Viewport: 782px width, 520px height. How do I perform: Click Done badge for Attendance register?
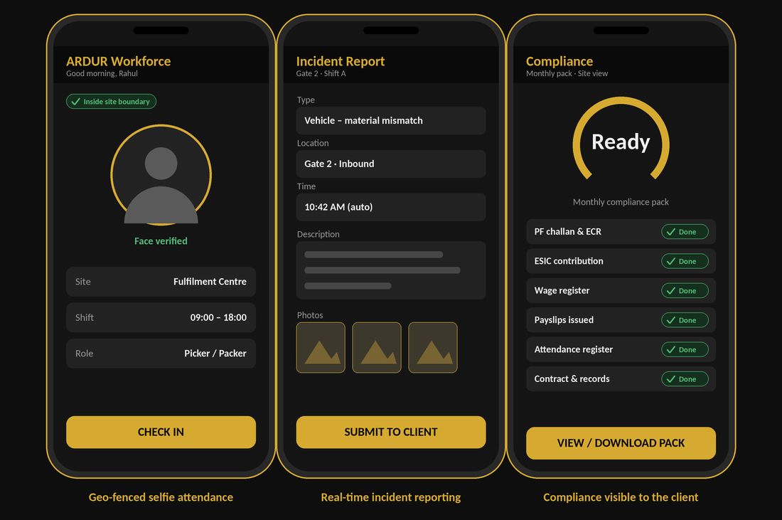point(685,349)
